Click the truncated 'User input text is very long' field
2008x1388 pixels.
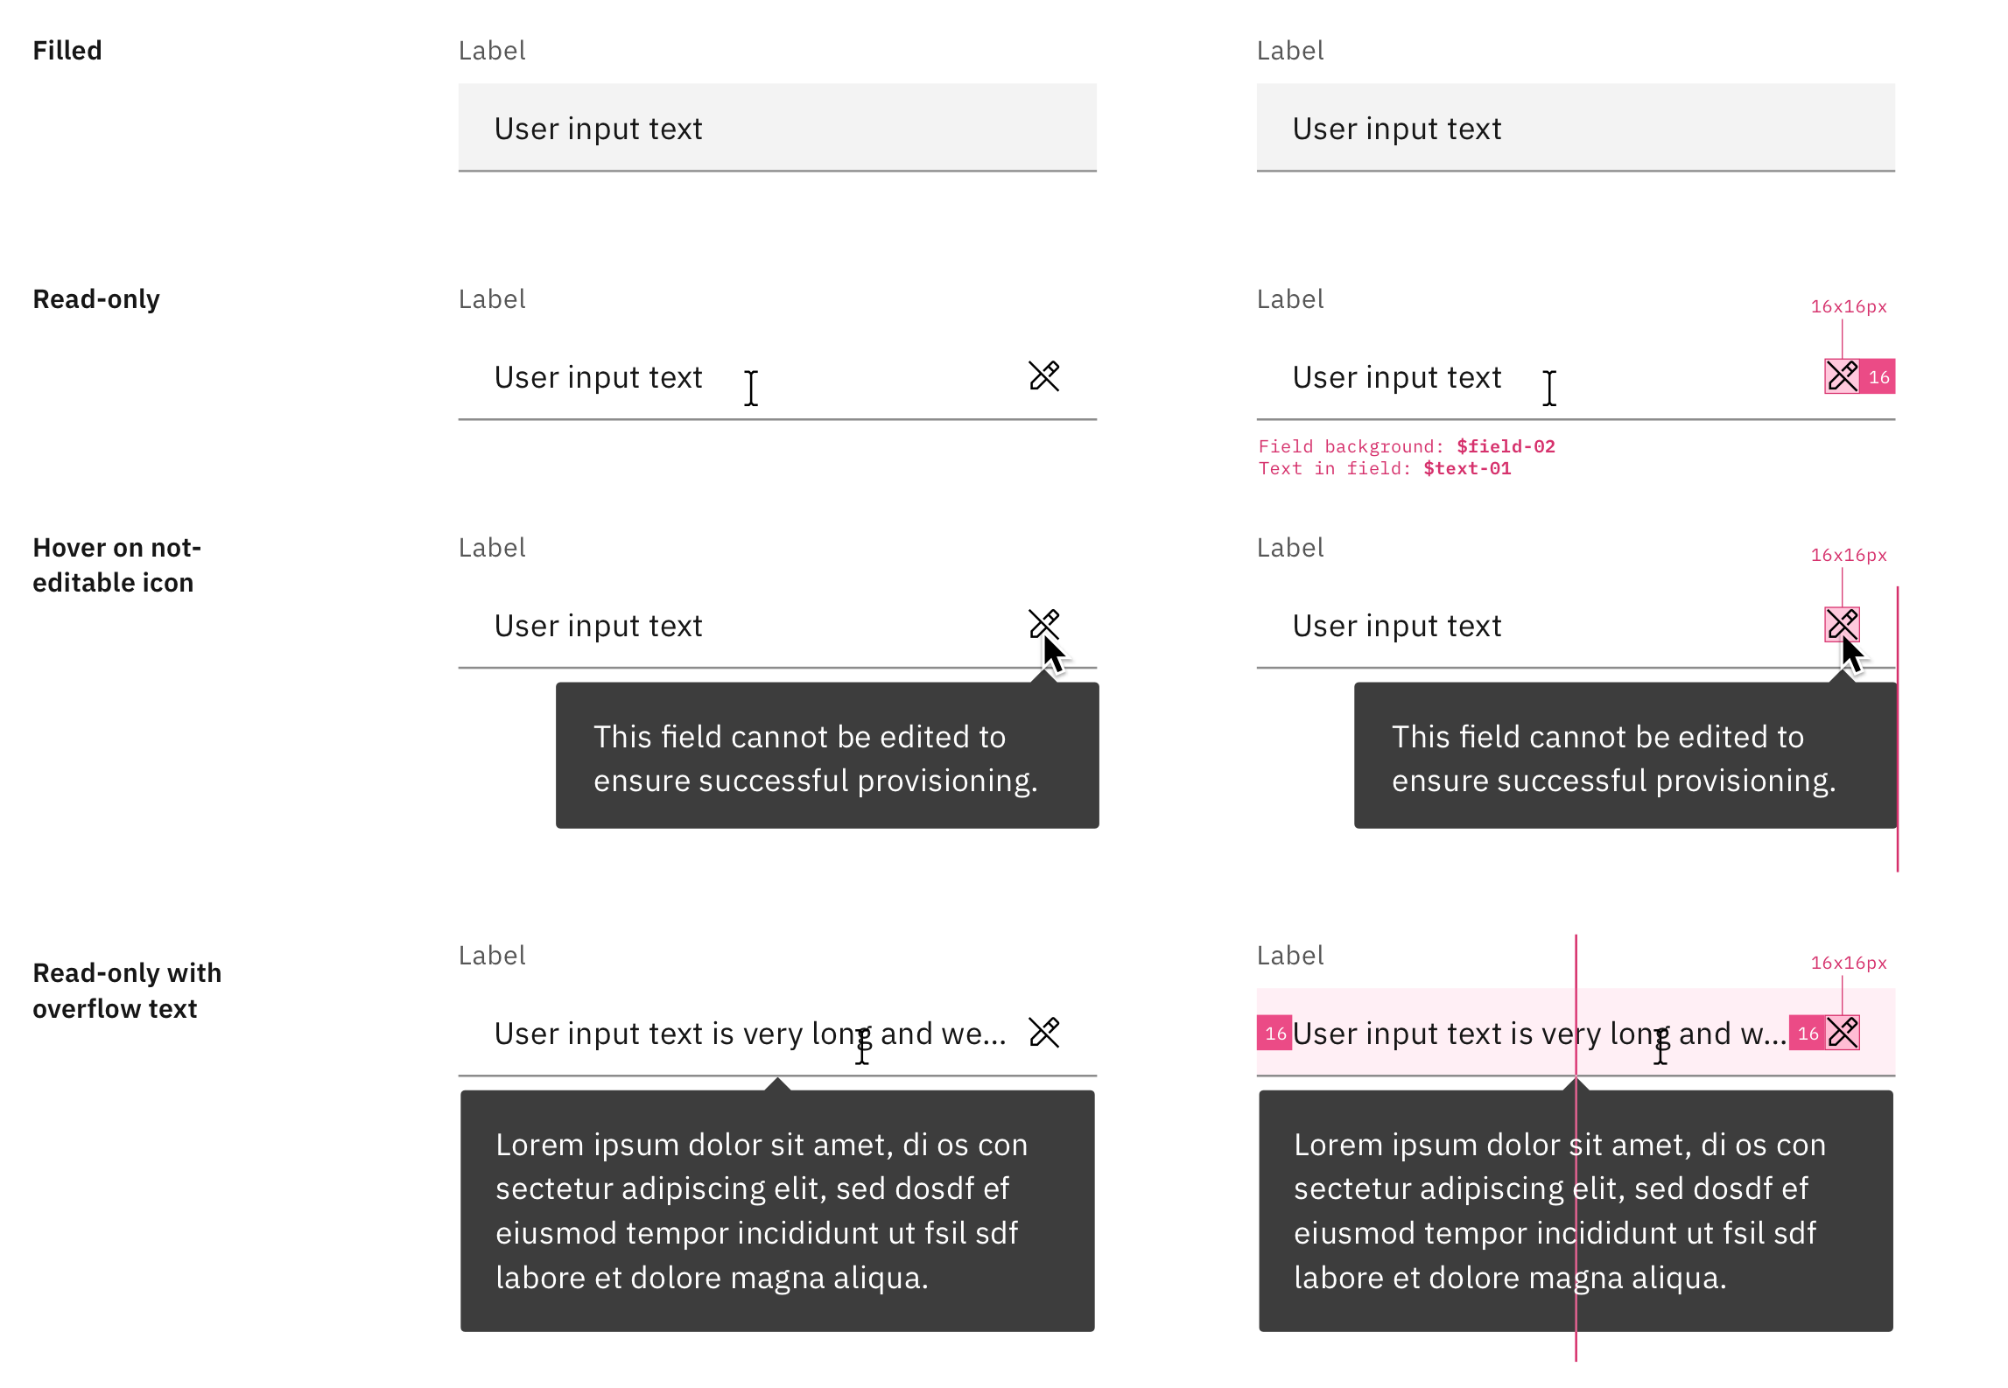(753, 1033)
